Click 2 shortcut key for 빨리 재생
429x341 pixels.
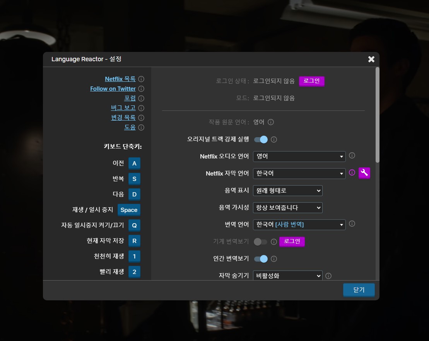[134, 272]
